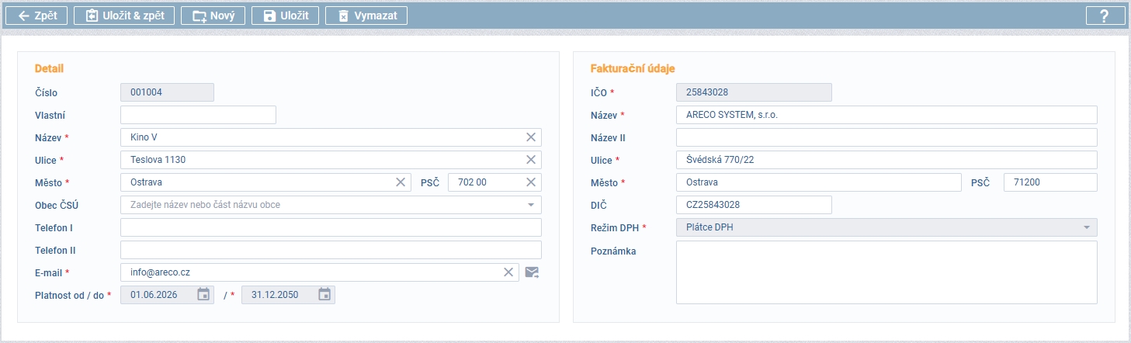Create new record with Nový button
The image size is (1131, 343).
pyautogui.click(x=213, y=16)
